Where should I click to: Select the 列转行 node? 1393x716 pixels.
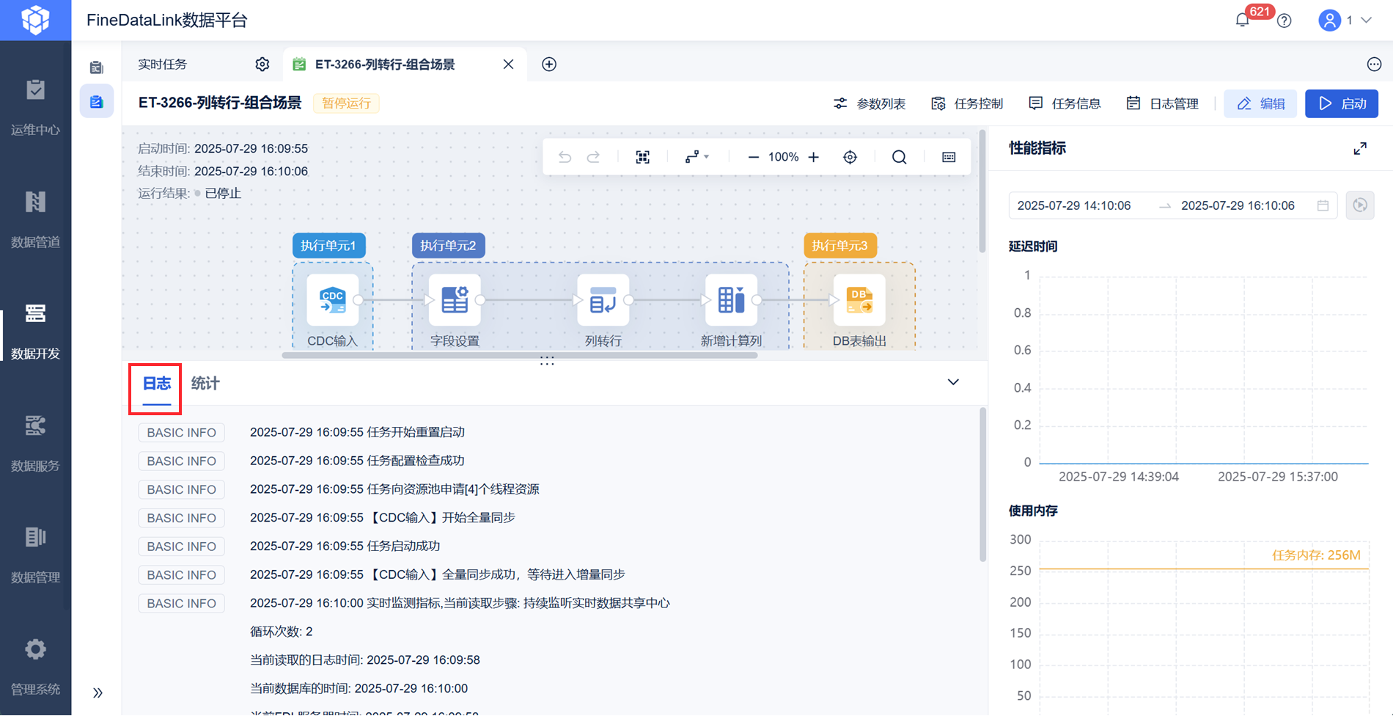tap(603, 300)
